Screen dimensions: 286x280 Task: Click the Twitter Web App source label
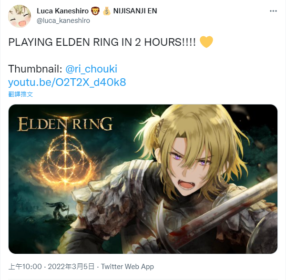click(x=127, y=267)
